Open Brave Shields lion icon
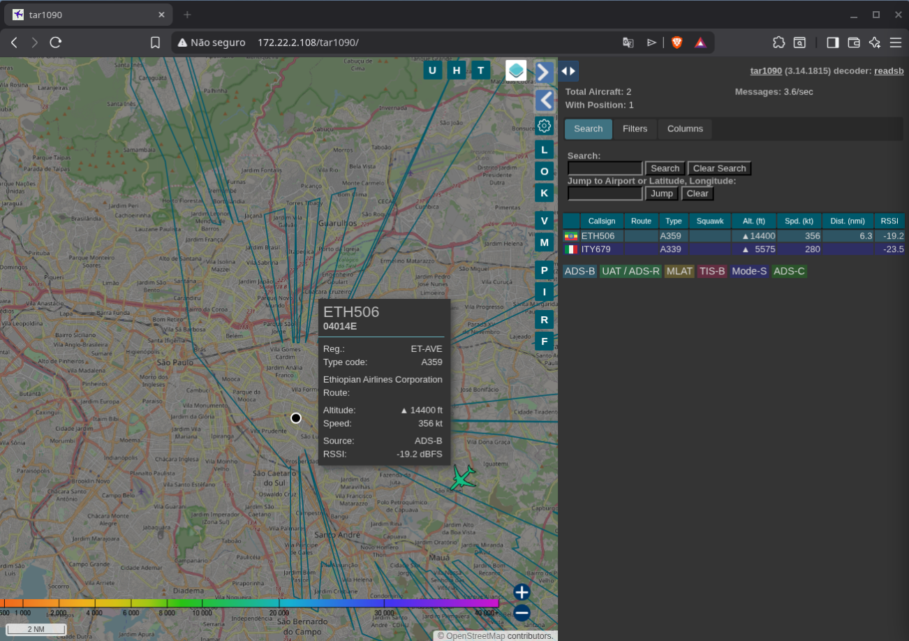Viewport: 909px width, 641px height. click(677, 43)
